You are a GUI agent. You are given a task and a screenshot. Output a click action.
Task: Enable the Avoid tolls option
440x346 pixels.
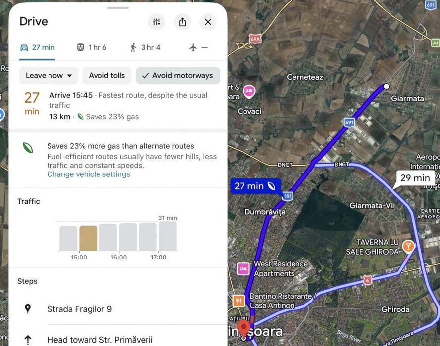point(106,76)
